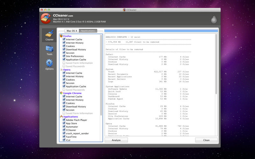Viewport: 255px width, 159px height.
Task: Disable the Adobe Flash Player checkbox
Action: (64, 120)
